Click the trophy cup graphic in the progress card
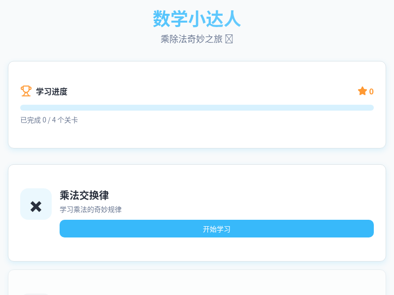 point(26,91)
